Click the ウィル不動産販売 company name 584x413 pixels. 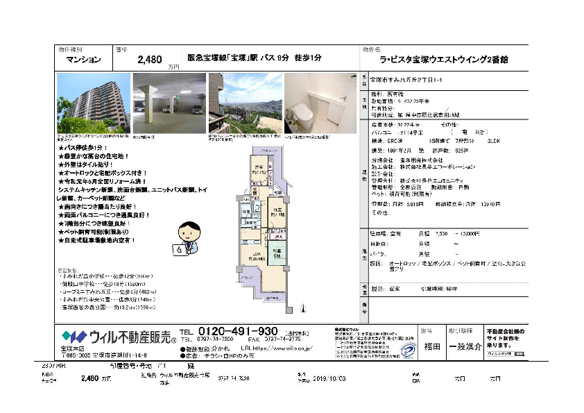click(x=128, y=337)
